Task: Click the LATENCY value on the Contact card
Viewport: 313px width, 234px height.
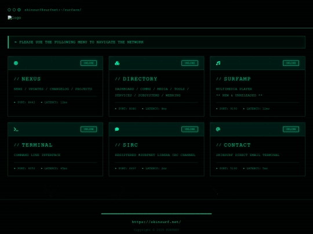Action: point(256,168)
